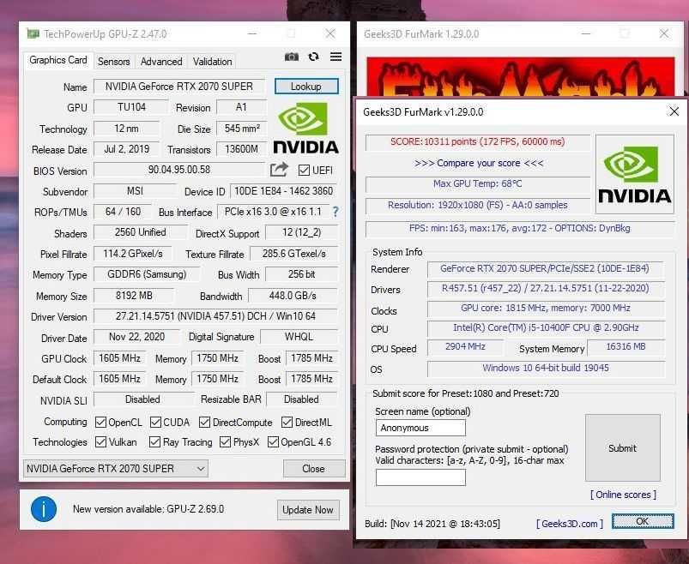Click the Submit score button
The image size is (689, 564).
tap(623, 447)
